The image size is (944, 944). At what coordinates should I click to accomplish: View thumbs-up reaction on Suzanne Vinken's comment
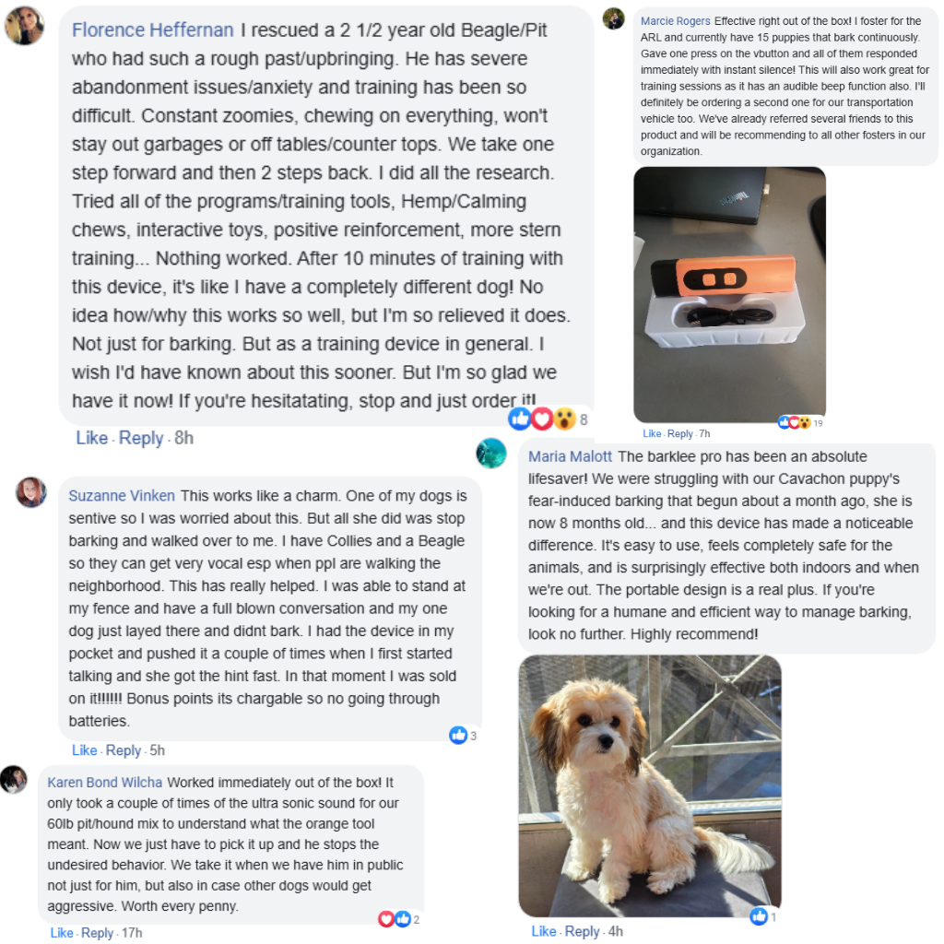coord(463,735)
